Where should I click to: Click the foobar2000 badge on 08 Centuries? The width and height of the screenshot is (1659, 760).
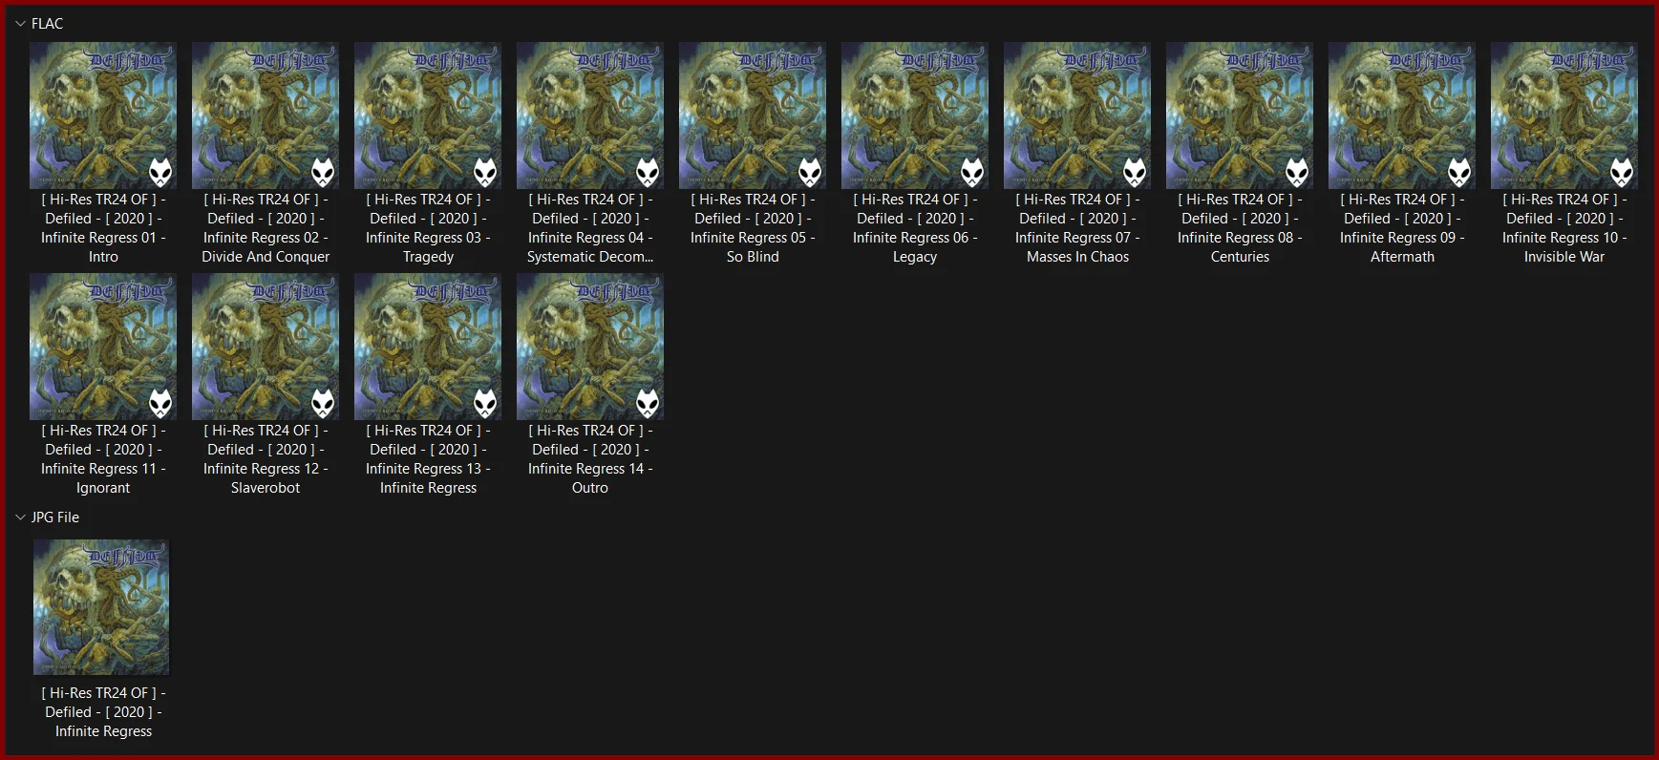coord(1297,173)
